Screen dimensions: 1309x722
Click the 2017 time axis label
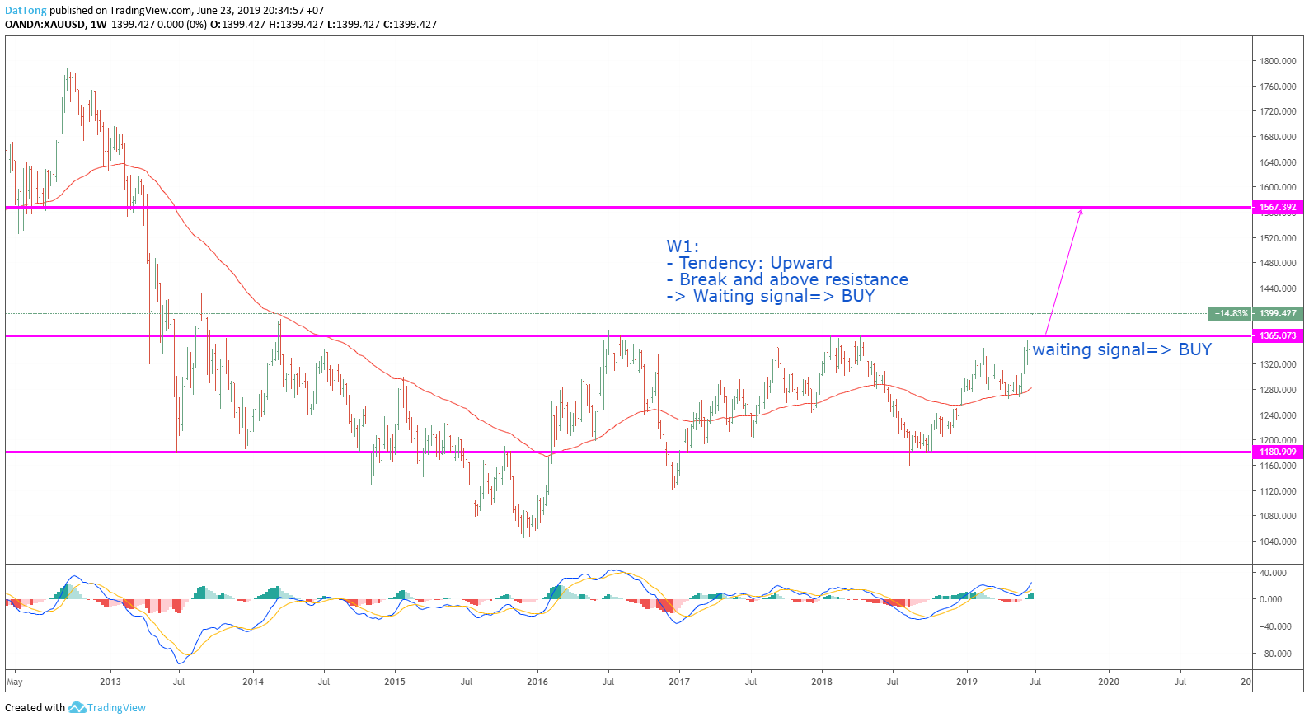pyautogui.click(x=679, y=682)
